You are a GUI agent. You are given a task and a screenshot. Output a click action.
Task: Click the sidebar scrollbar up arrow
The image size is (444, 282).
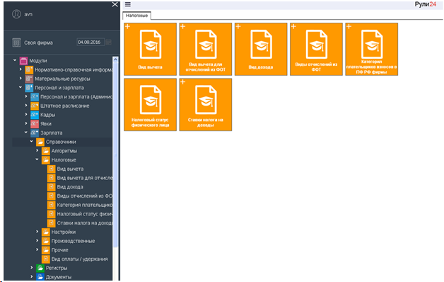point(115,60)
